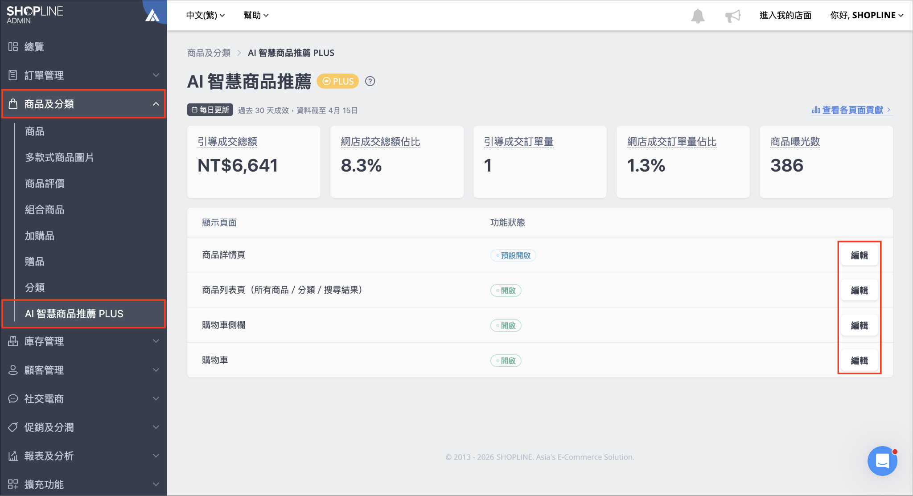Select AI 智慧商品推薦 PLUS in sidebar
This screenshot has height=496, width=913.
tap(84, 314)
